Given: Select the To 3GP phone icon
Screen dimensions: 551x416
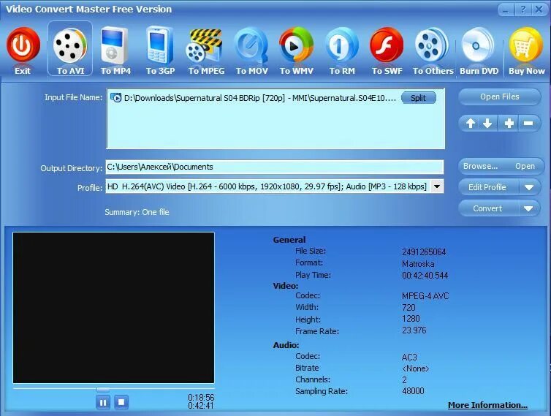Looking at the screenshot, I should [160, 46].
